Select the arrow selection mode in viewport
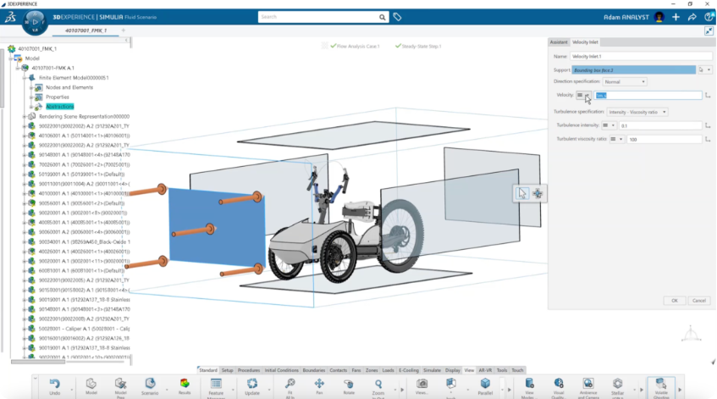The image size is (717, 399). (522, 193)
